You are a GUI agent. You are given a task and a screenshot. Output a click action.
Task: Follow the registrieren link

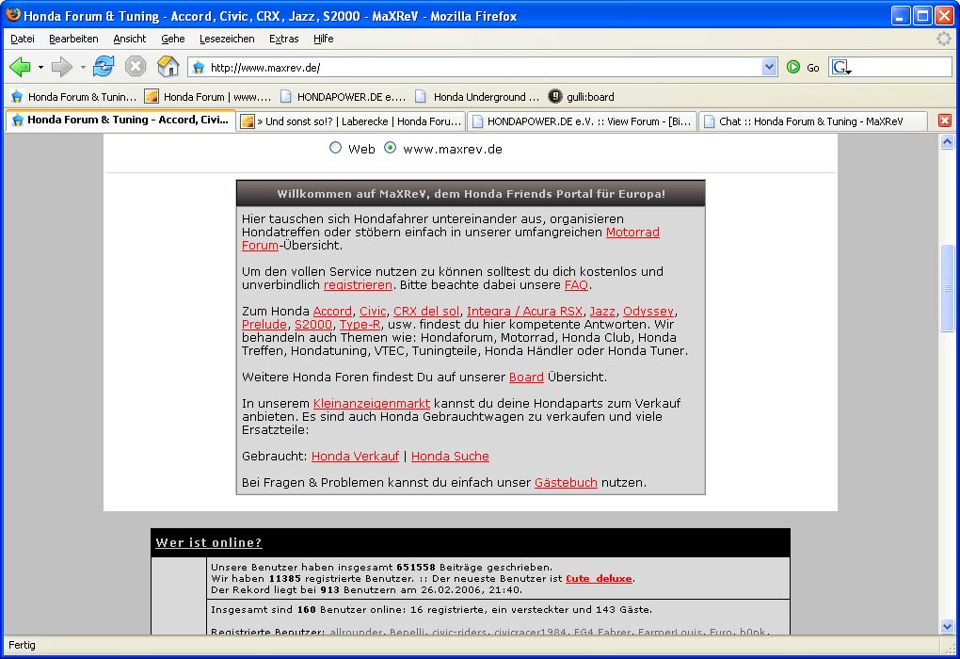[358, 284]
